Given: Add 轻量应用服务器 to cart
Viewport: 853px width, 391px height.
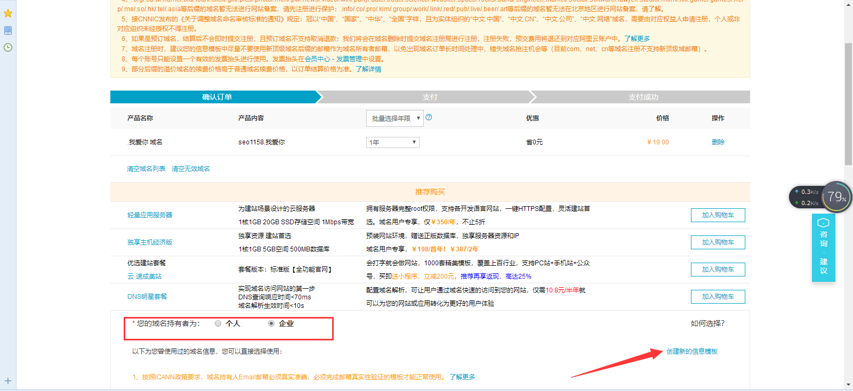Looking at the screenshot, I should pos(718,215).
